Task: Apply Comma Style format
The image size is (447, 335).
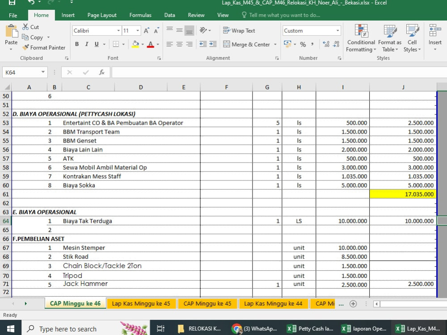Action: [312, 44]
